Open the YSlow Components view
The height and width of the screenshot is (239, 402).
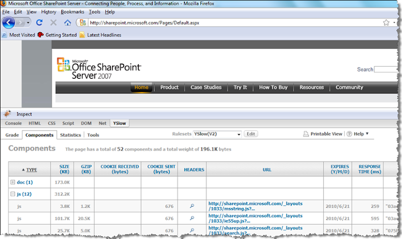coord(39,135)
